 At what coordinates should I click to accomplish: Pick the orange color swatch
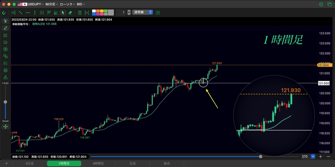[x=98, y=11]
